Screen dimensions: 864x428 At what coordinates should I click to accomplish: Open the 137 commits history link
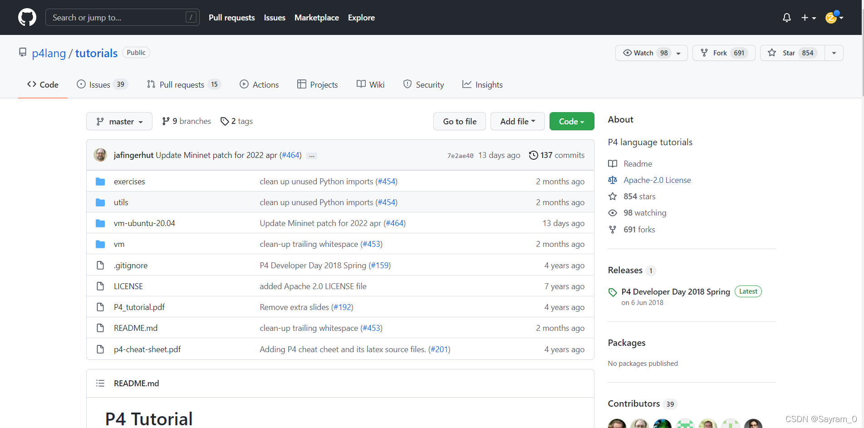point(557,155)
